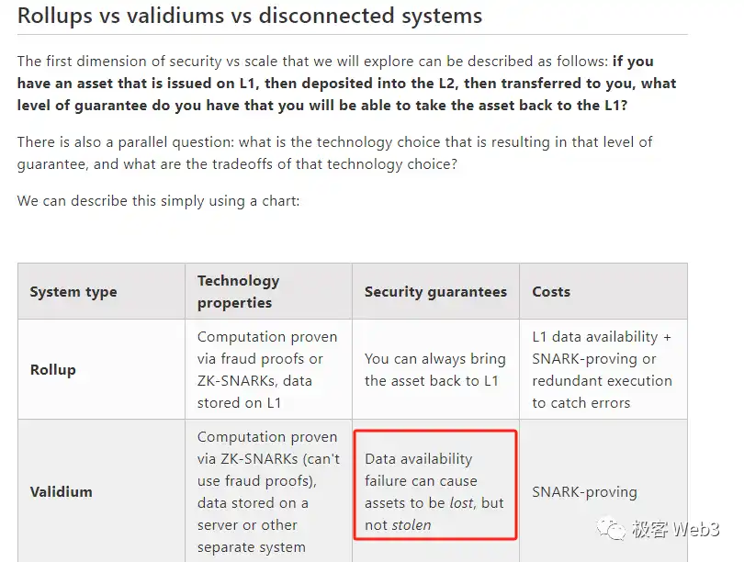Click the SNARK-proving cost cell for Validium
744x562 pixels.
pyautogui.click(x=584, y=492)
